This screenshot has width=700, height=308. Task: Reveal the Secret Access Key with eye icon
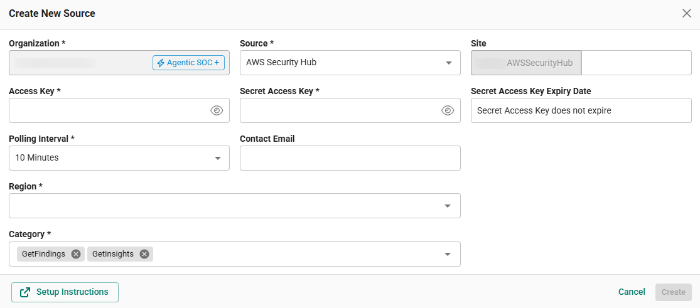tap(448, 110)
